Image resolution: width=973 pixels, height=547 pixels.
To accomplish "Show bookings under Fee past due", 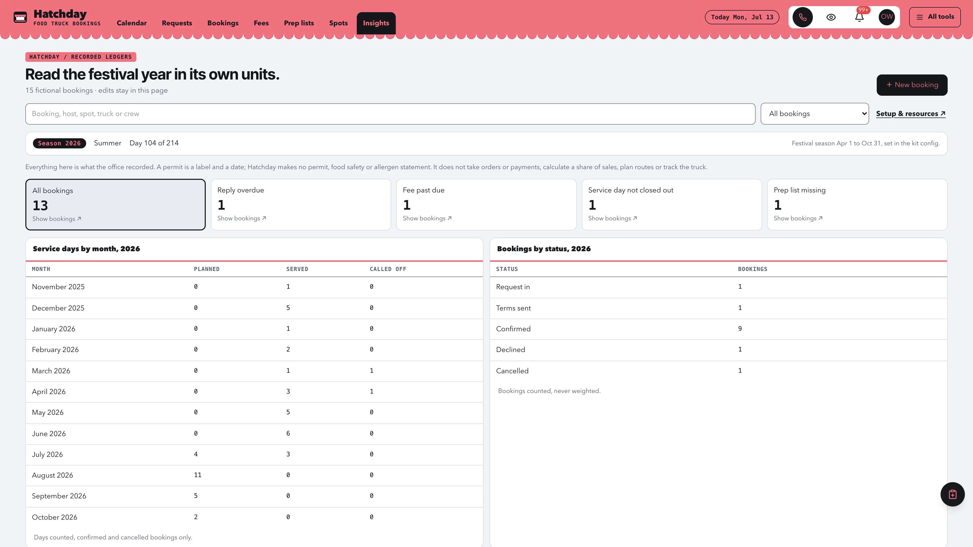I will (x=427, y=219).
